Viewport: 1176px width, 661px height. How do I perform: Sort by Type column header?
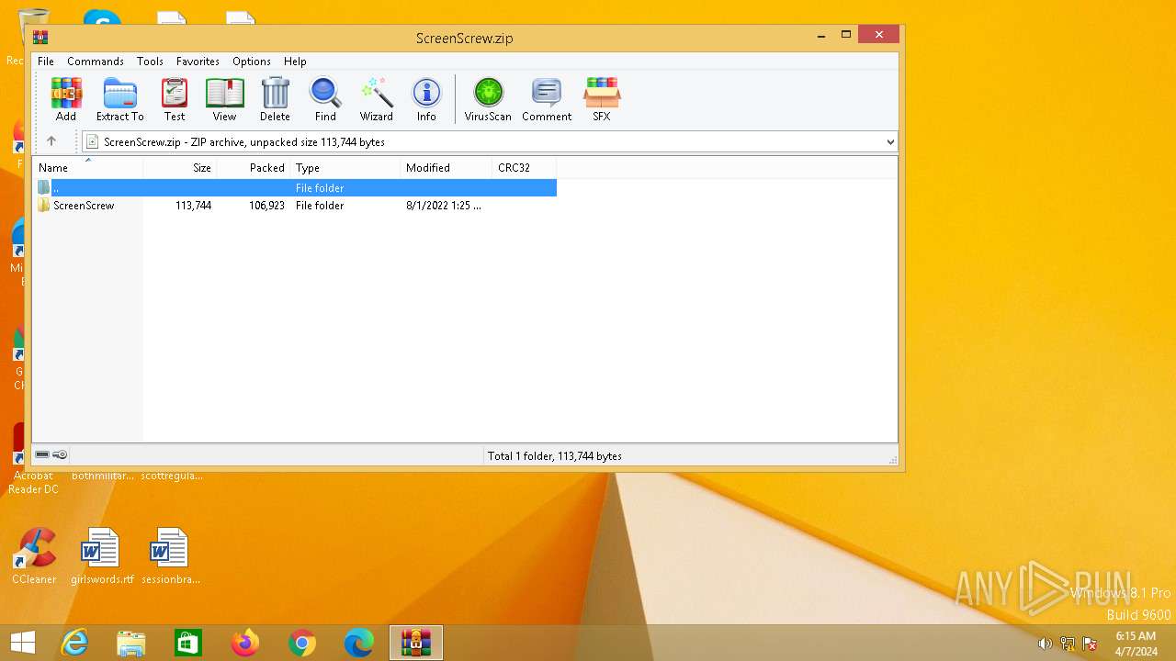tap(345, 168)
